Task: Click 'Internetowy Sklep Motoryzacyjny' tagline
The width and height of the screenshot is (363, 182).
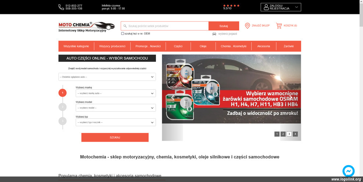Action: pyautogui.click(x=82, y=30)
